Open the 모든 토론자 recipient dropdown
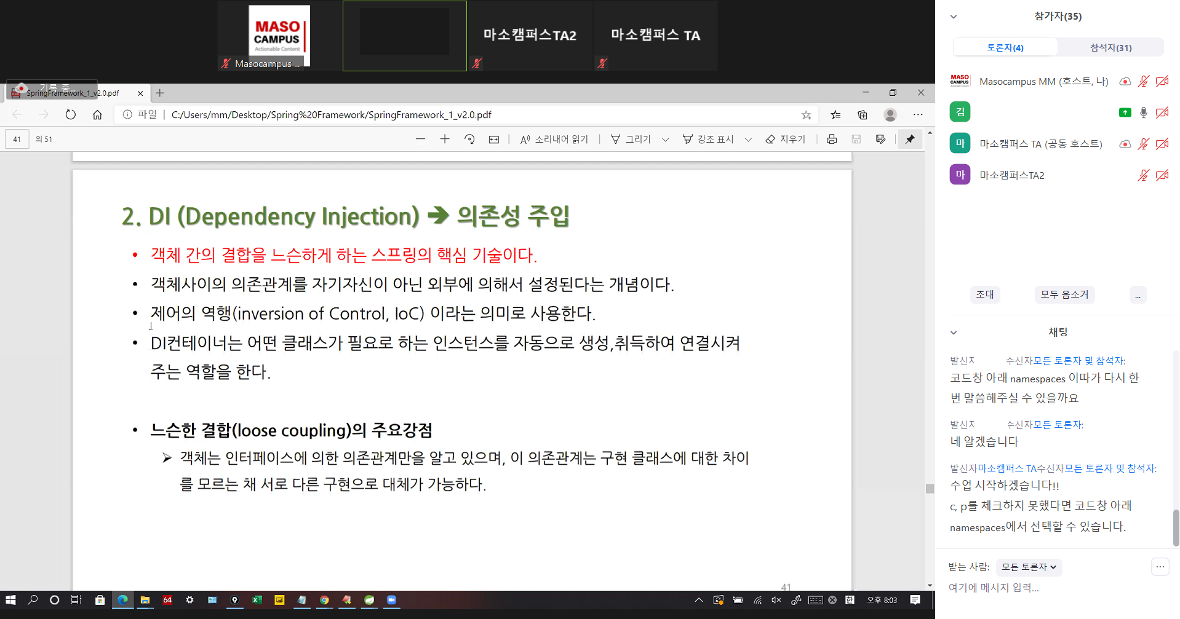Image resolution: width=1180 pixels, height=619 pixels. (1029, 567)
